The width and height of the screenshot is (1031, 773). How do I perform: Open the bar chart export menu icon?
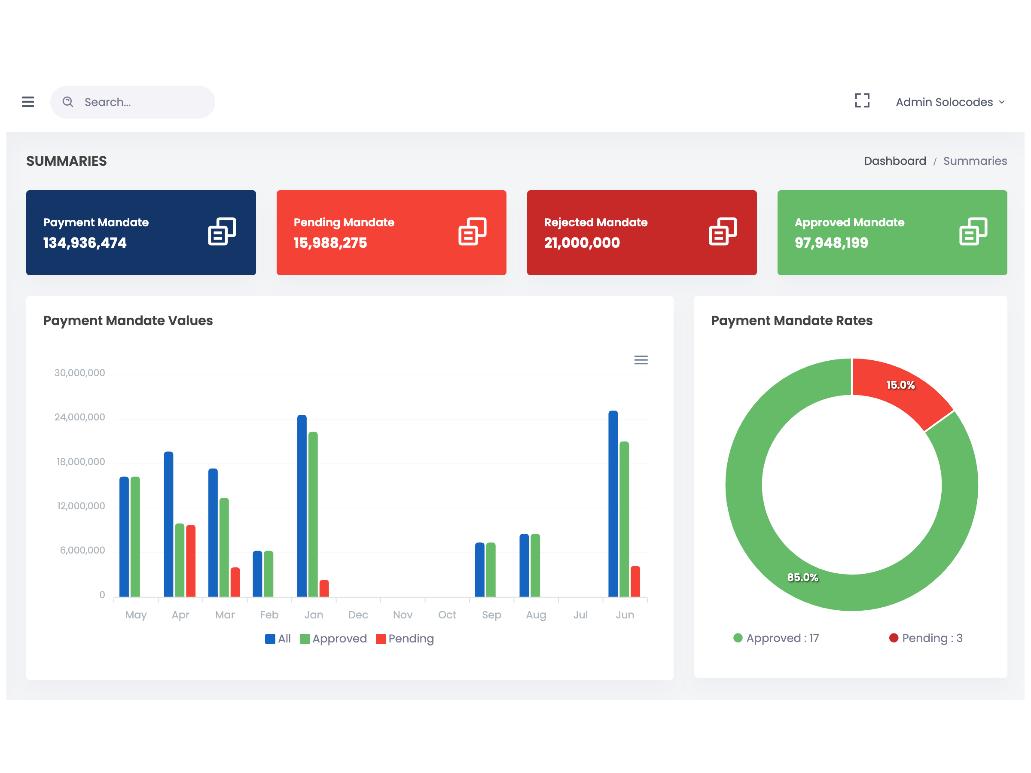641,360
